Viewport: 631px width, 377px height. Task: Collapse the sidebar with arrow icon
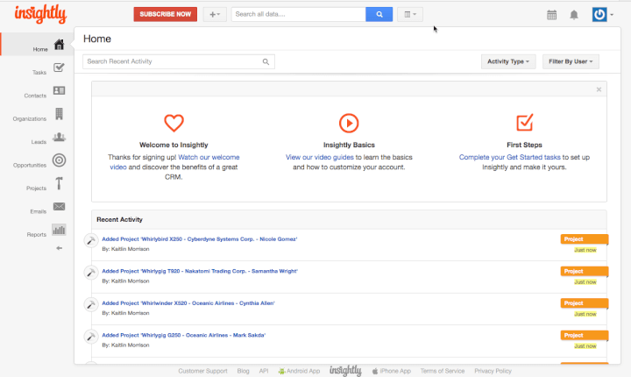[x=59, y=248]
